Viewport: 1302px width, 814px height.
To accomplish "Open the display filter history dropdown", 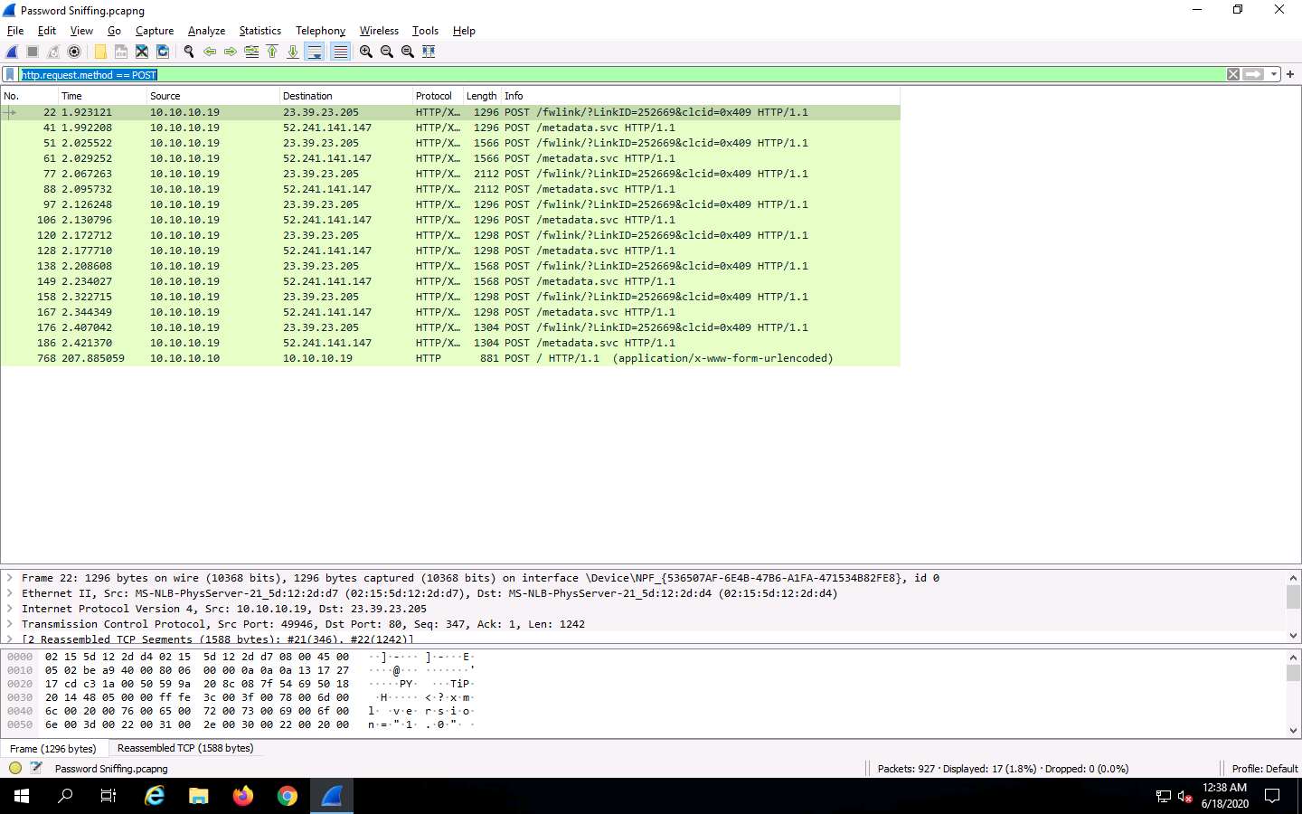I will [x=1274, y=74].
